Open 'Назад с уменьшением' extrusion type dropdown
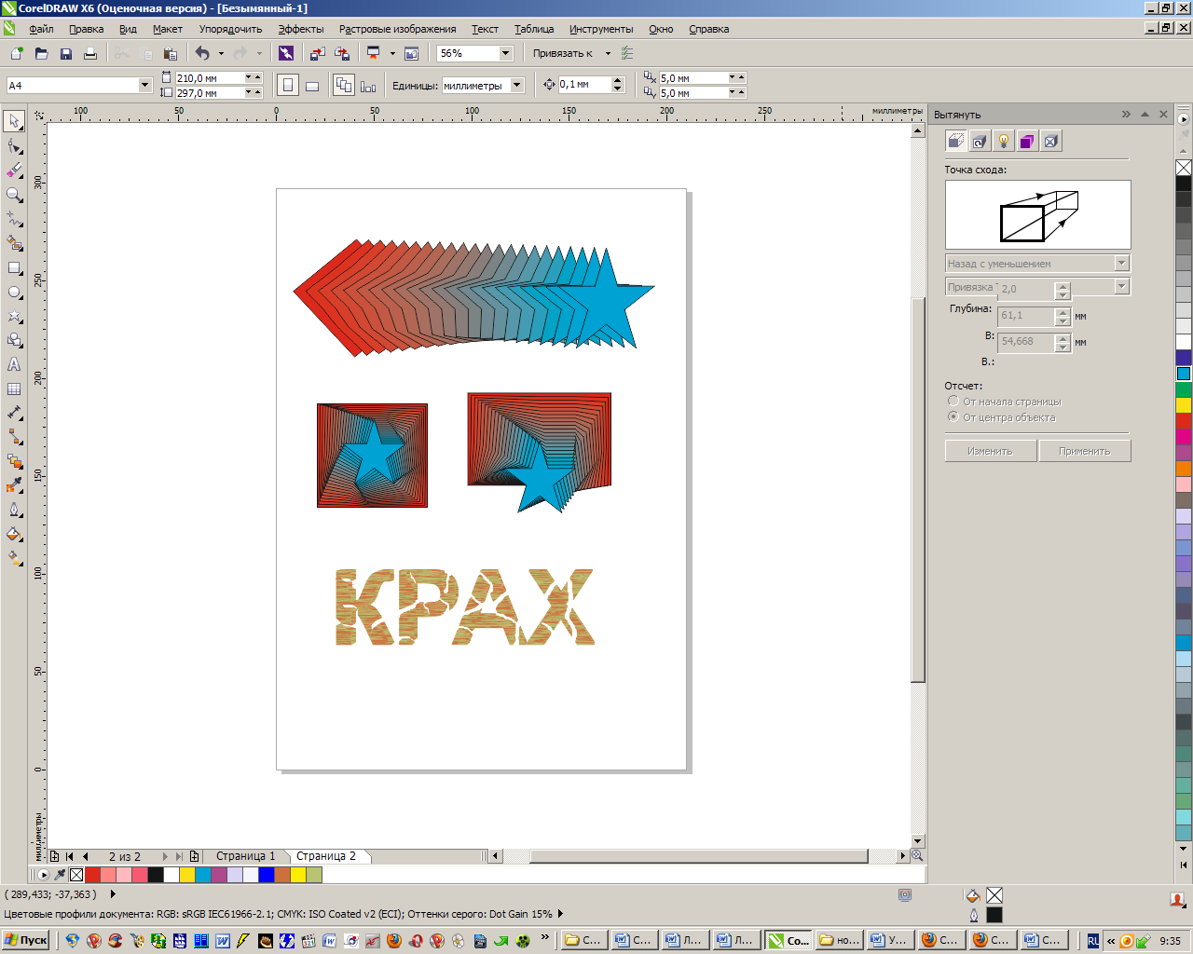The image size is (1193, 954). [x=1122, y=264]
